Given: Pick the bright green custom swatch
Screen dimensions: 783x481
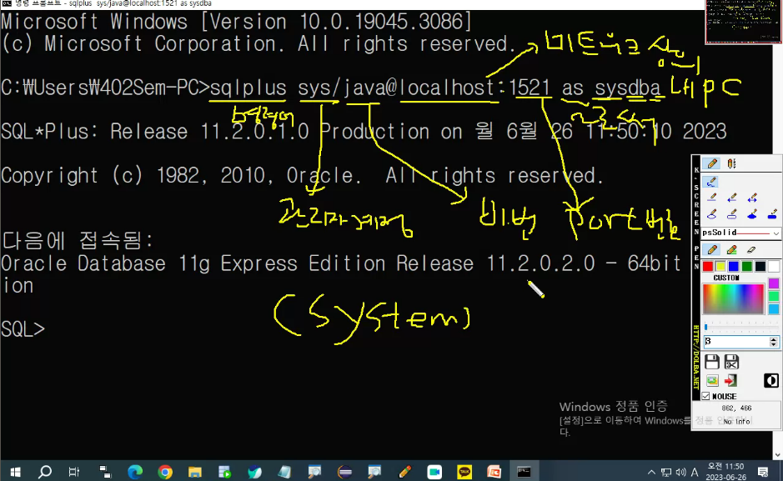Looking at the screenshot, I should point(774,297).
